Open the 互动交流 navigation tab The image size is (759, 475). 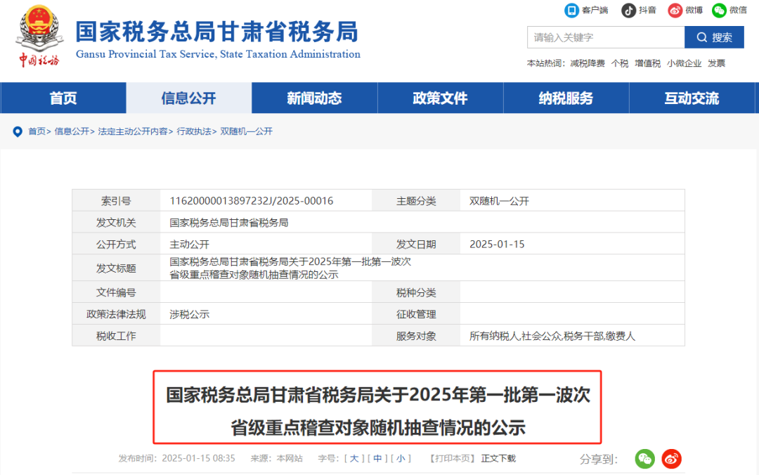tap(692, 98)
